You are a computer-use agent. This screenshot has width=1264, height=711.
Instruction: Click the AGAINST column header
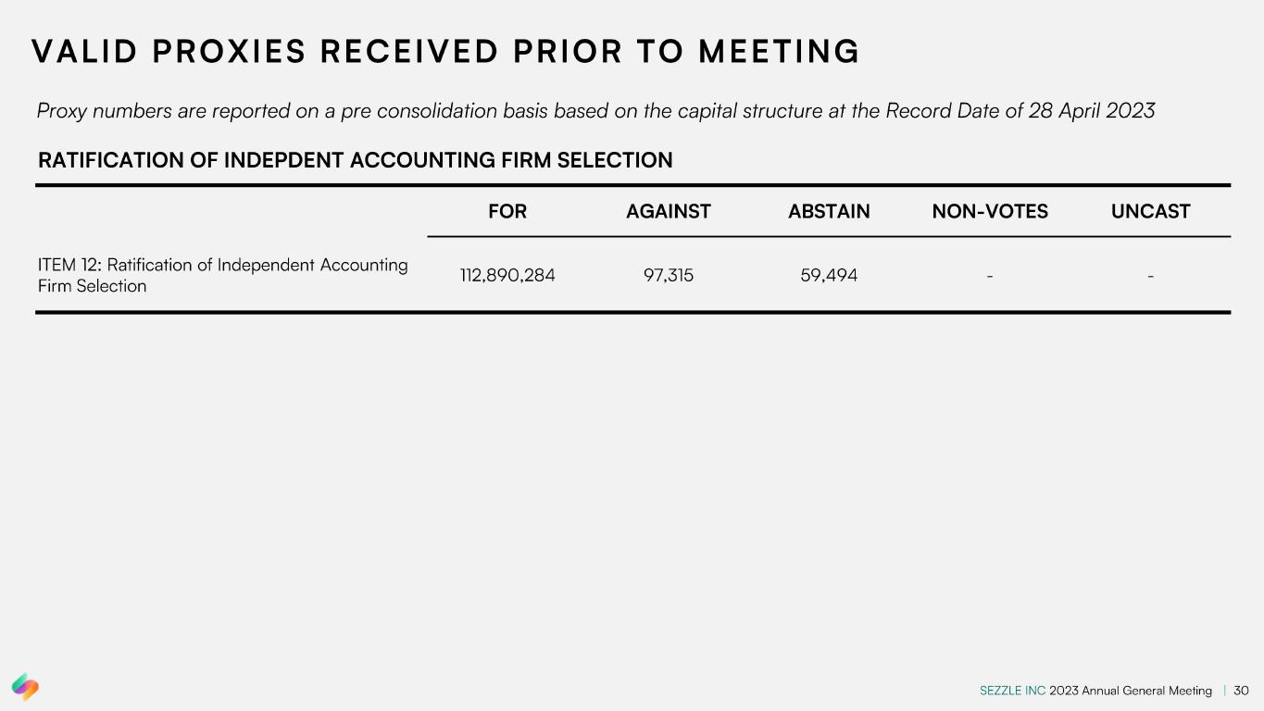(668, 212)
